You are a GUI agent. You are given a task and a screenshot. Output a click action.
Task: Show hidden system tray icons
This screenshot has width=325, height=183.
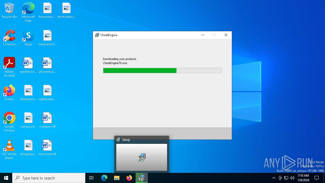274,178
